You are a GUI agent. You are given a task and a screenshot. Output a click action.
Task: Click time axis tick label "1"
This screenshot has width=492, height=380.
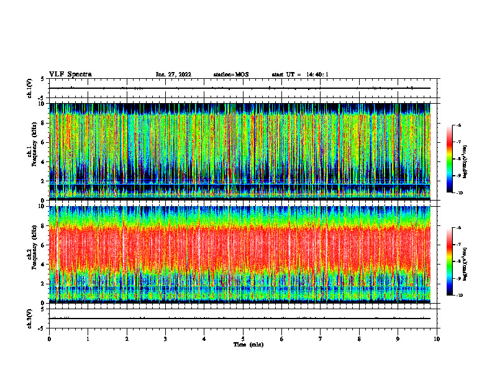click(88, 339)
